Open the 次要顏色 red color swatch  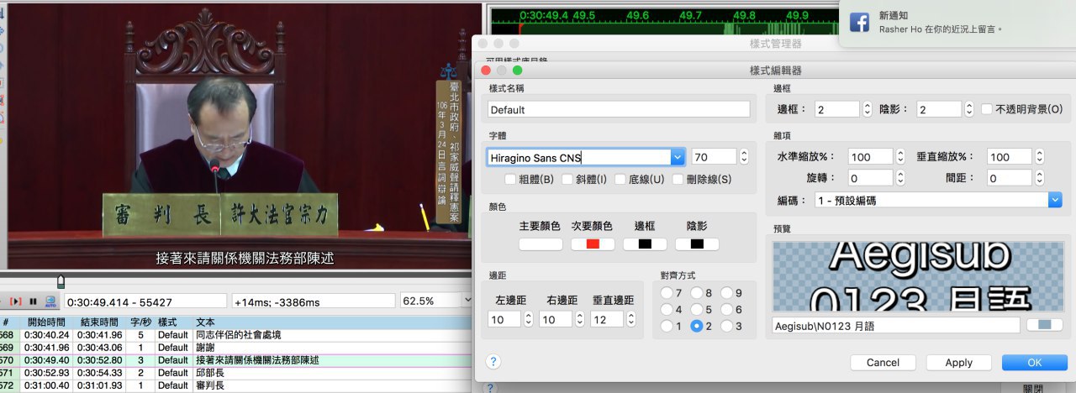pos(593,244)
